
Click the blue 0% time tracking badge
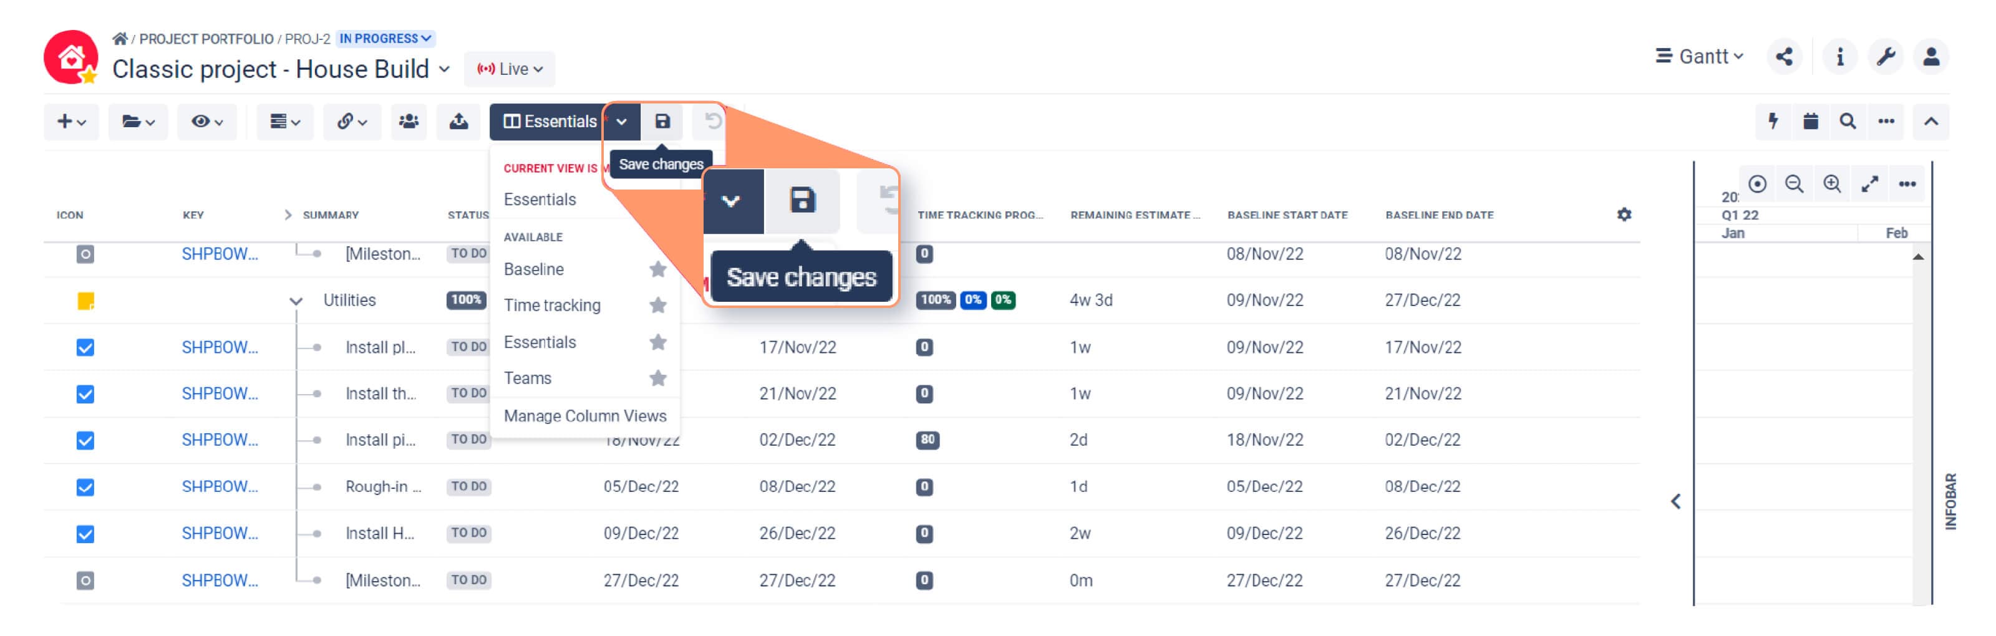(972, 300)
